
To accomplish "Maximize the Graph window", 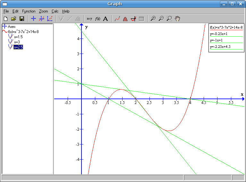I will coord(232,4).
